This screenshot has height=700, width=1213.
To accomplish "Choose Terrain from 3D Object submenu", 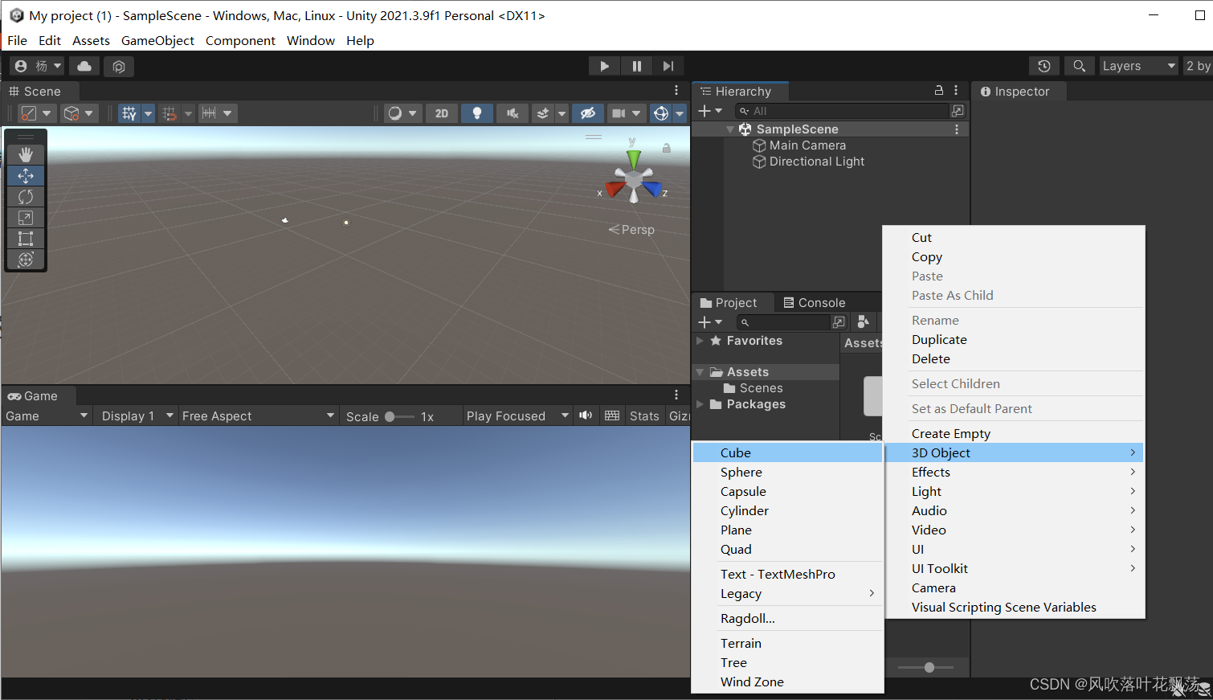I will point(787,644).
